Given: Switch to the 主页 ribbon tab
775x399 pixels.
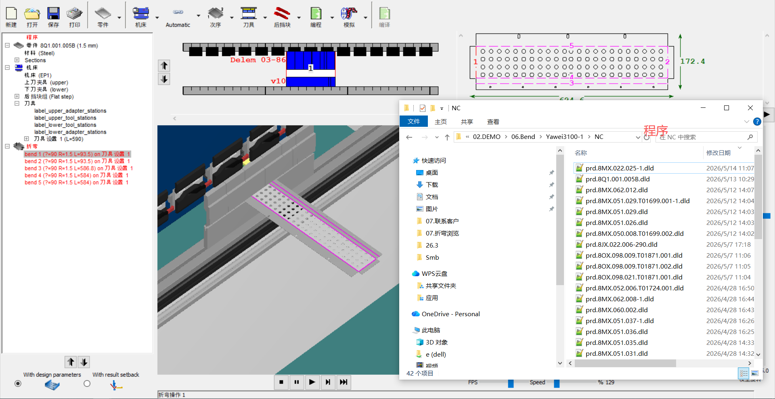Looking at the screenshot, I should [441, 122].
